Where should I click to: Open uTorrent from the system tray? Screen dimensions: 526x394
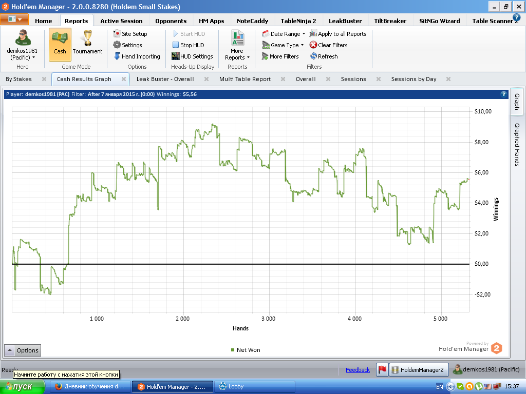(479, 386)
